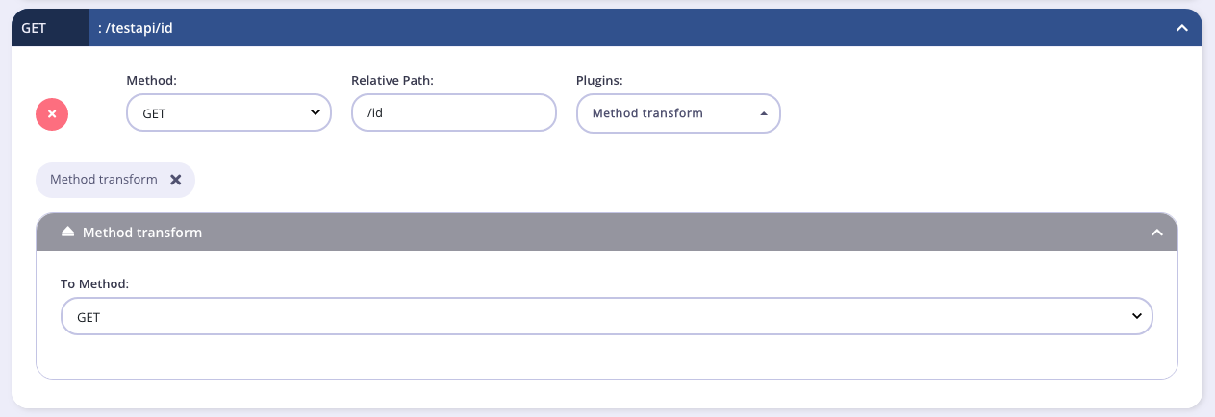Focus the Relative Path input field
This screenshot has height=417, width=1215.
453,113
